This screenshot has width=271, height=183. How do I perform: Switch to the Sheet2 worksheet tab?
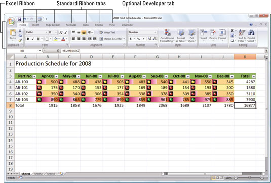[x=38, y=174]
